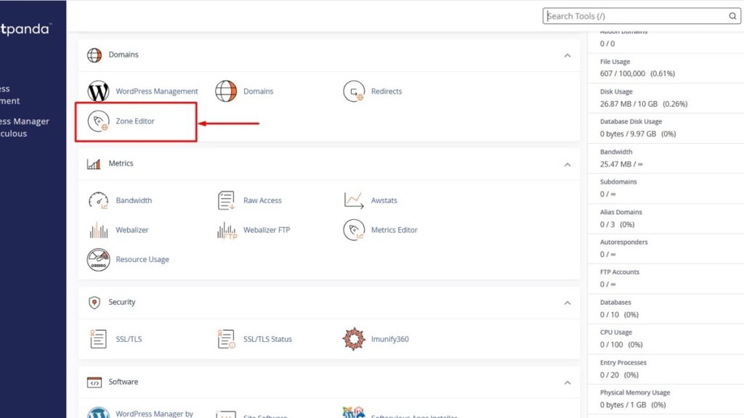Click the Bandwidth gauge icon
Viewport: 744px width, 418px height.
pos(98,200)
